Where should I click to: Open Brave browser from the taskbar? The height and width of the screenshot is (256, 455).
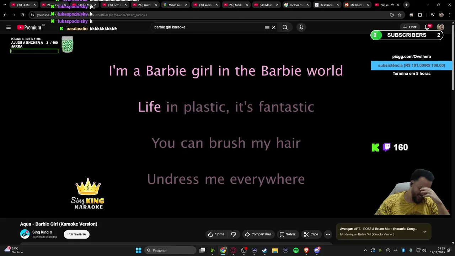click(306, 250)
